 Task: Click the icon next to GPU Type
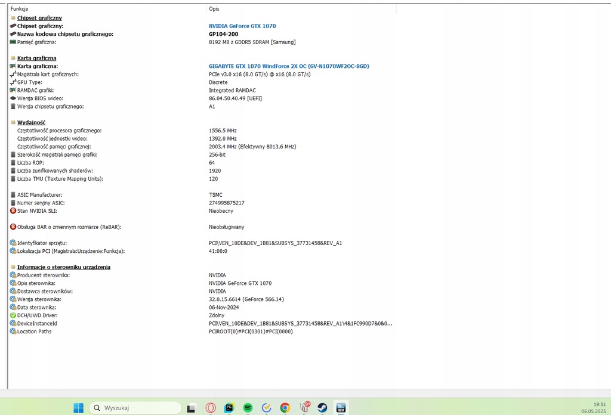(x=13, y=82)
